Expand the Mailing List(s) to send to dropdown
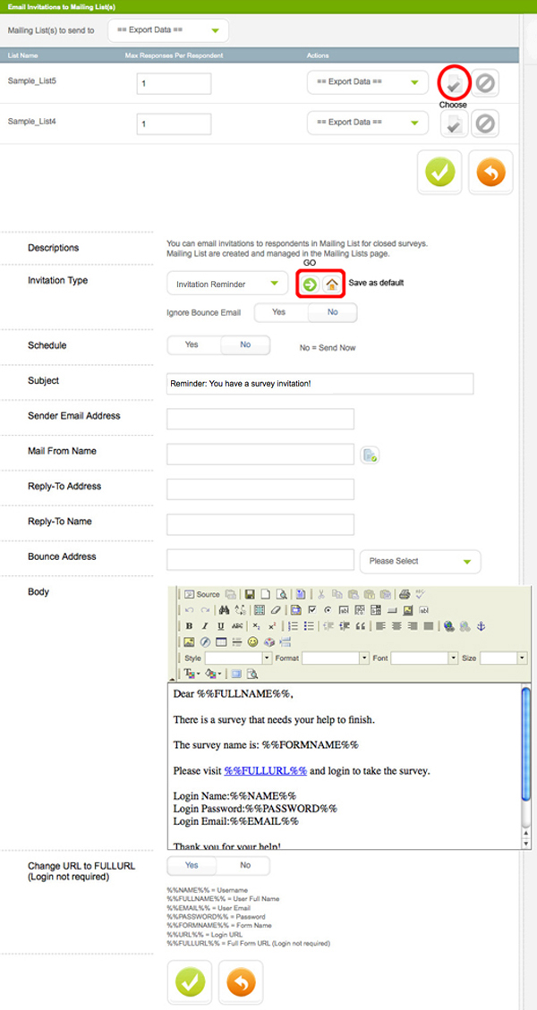This screenshot has width=537, height=1010. coord(167,31)
